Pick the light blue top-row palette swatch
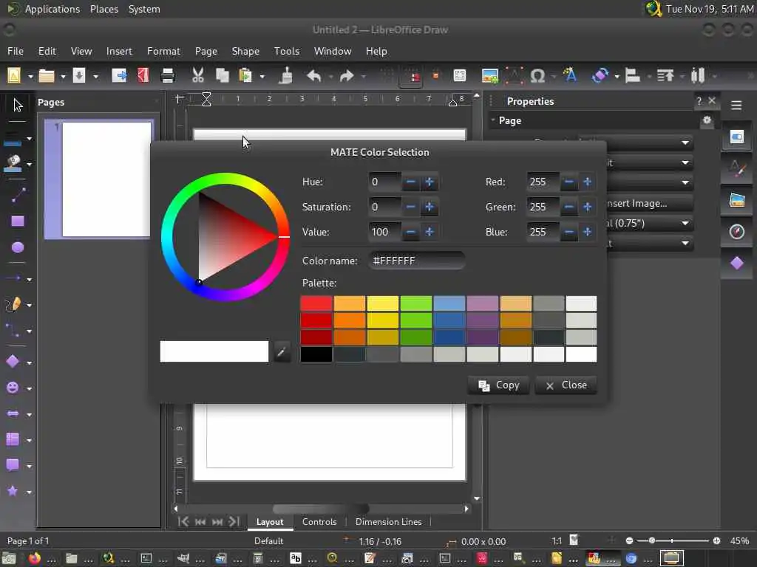 (449, 303)
